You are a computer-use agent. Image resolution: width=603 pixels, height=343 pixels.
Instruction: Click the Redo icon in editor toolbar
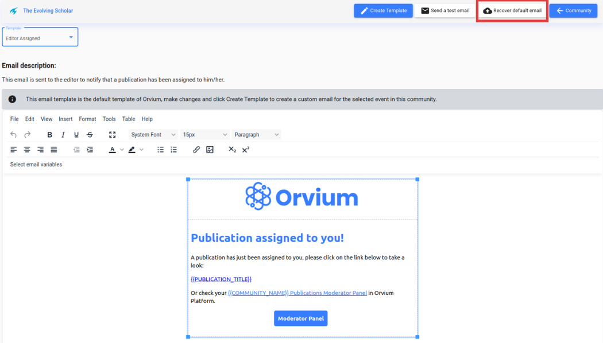click(28, 134)
